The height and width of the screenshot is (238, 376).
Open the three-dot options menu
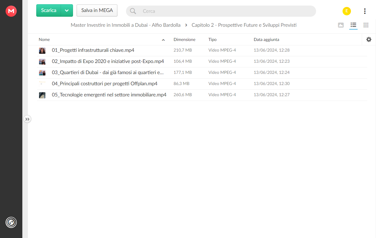(x=365, y=11)
